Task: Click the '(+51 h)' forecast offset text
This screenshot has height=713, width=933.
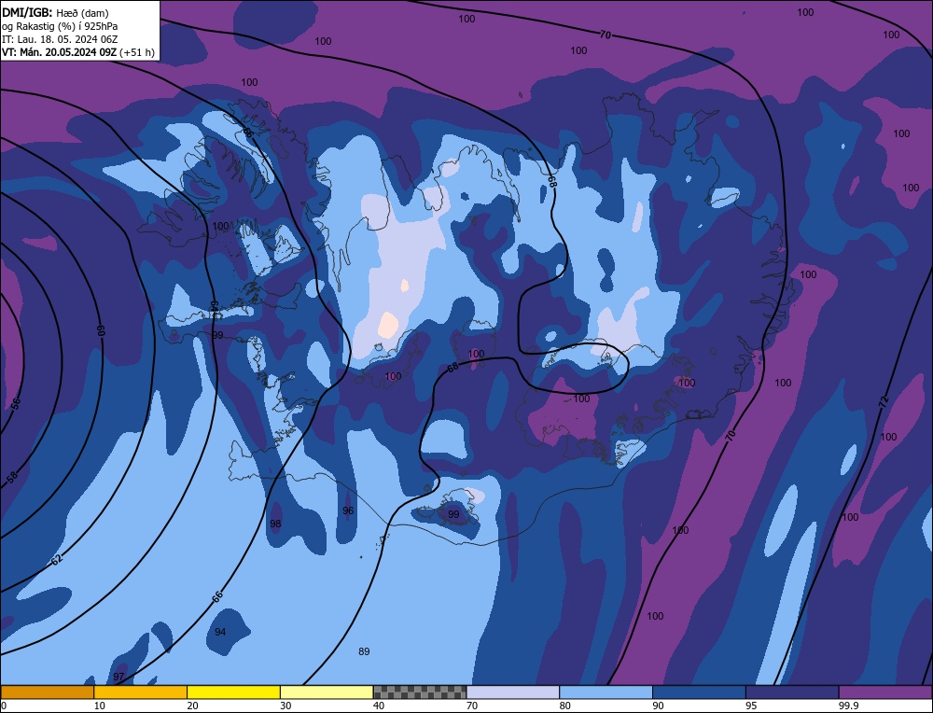Action: (137, 52)
